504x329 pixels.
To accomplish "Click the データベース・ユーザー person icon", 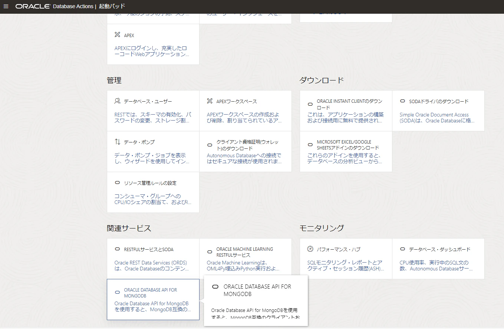I will coord(117,101).
